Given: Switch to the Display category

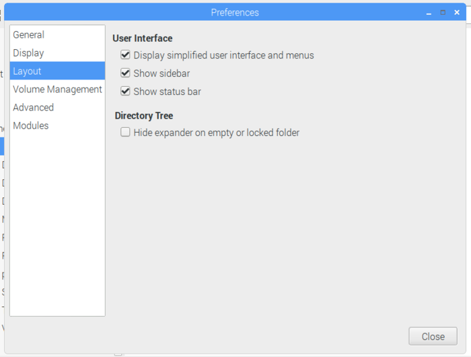Looking at the screenshot, I should tap(29, 53).
